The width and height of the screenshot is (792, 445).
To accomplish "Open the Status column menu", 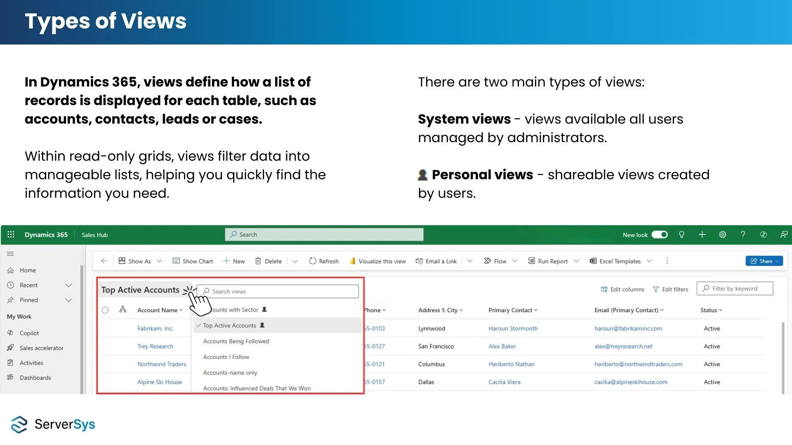I will pyautogui.click(x=711, y=310).
